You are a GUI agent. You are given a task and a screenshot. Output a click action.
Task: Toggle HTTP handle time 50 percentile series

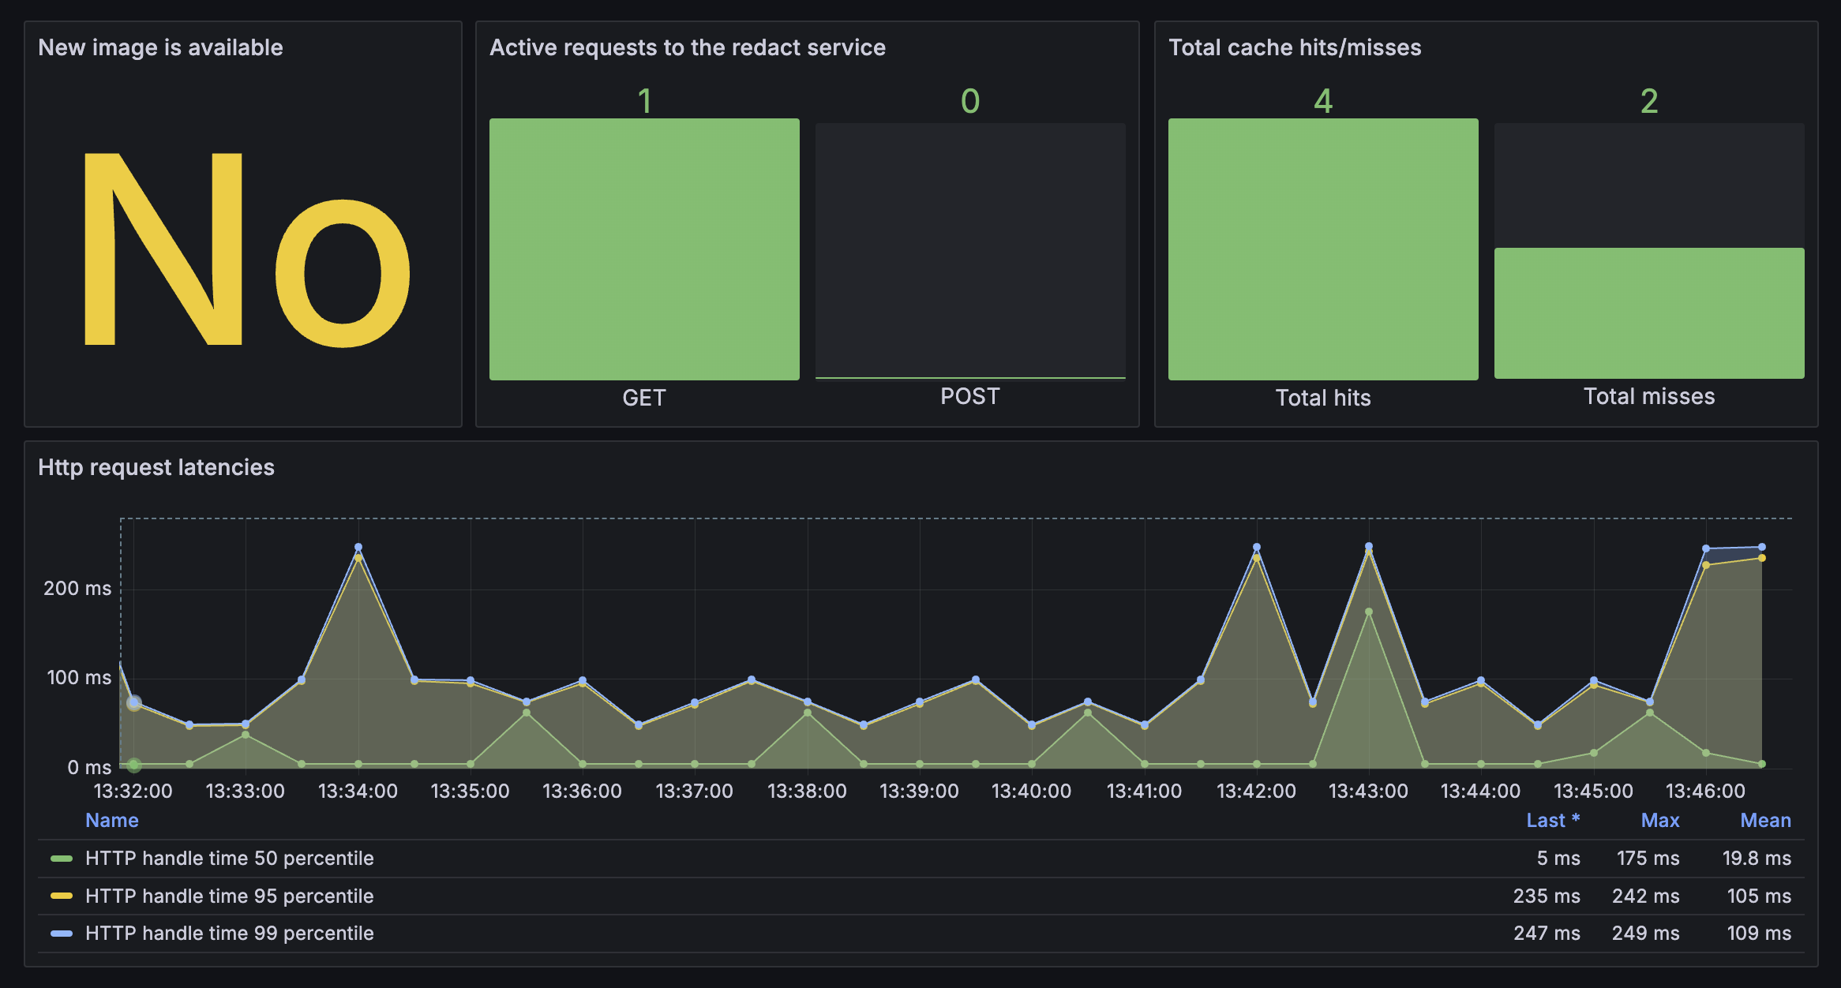(229, 859)
